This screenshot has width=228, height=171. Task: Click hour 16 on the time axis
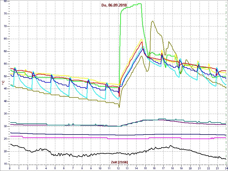154,168
